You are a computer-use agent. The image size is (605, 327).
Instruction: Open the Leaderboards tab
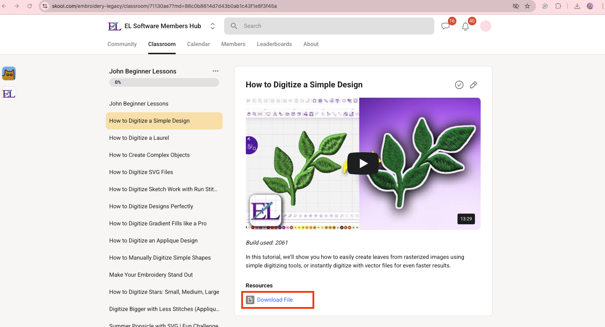[274, 44]
